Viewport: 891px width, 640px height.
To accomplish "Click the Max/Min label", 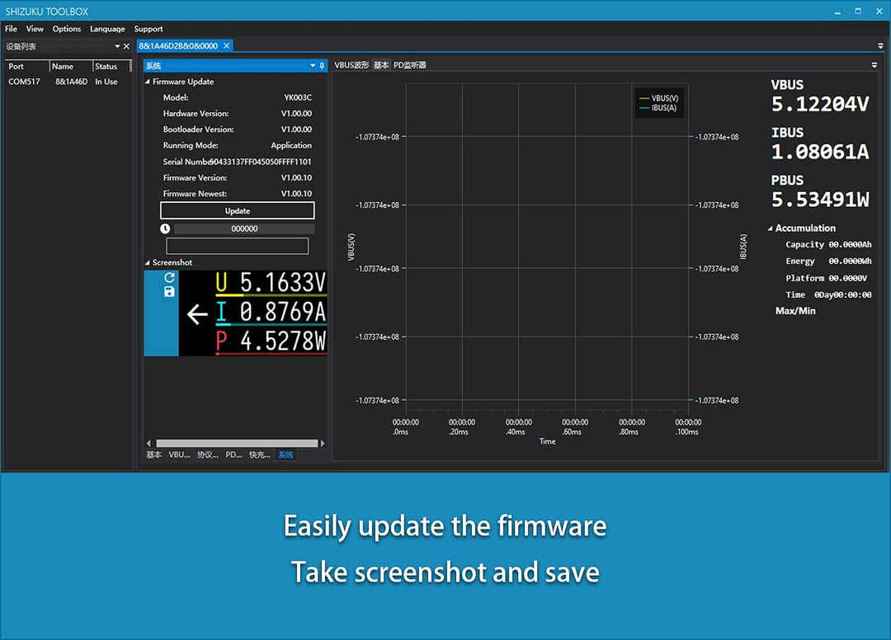I will [795, 311].
